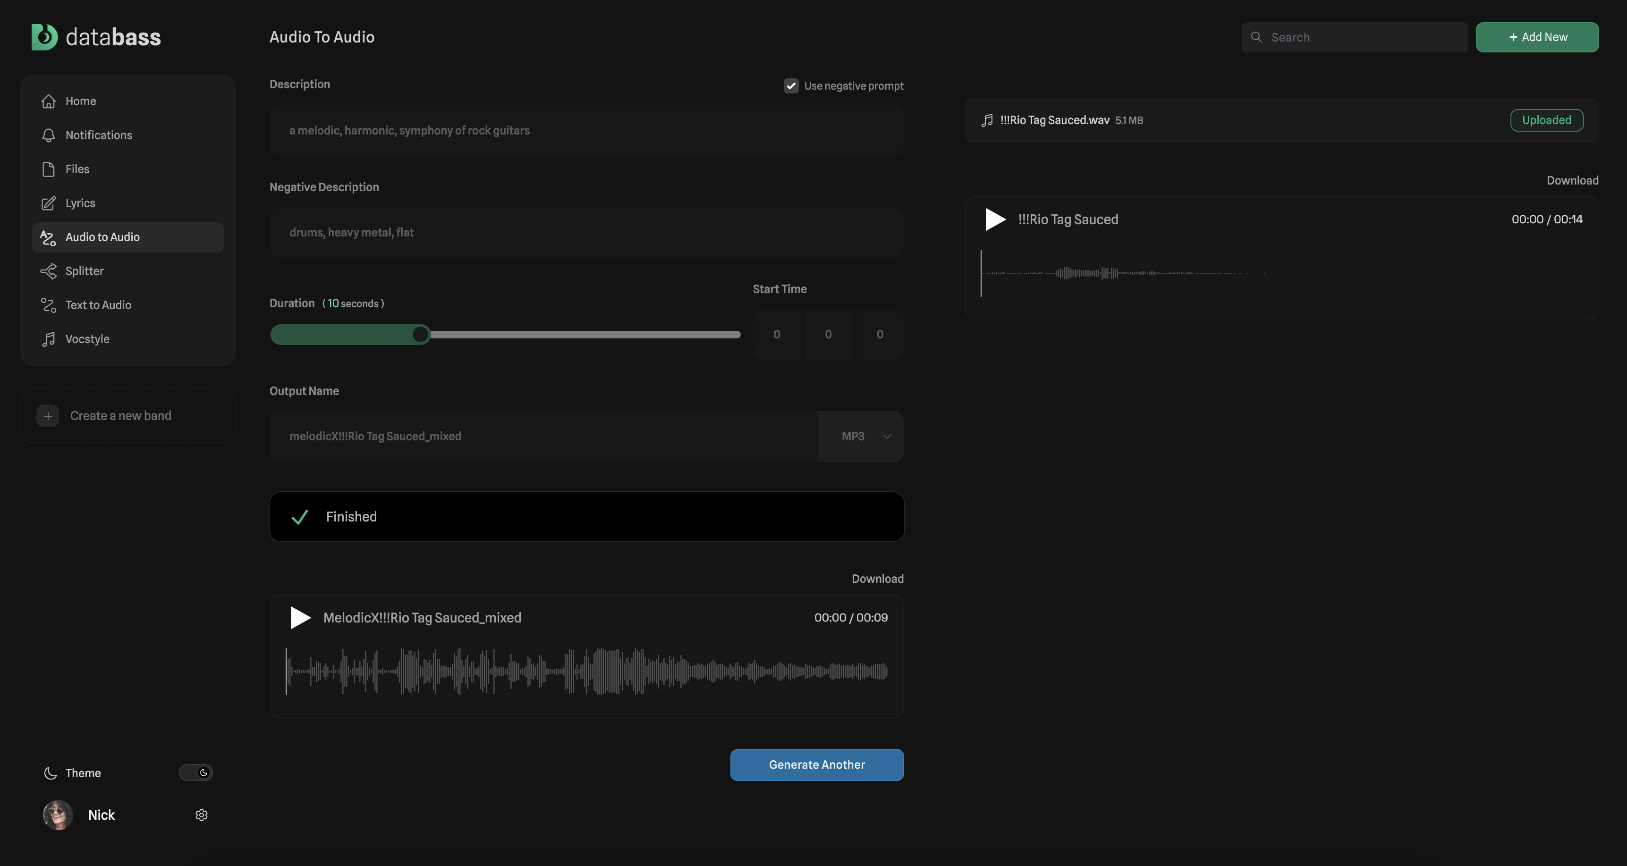Screen dimensions: 1627x866
Task: Click the music note icon on the uploaded file row
Action: click(x=987, y=120)
